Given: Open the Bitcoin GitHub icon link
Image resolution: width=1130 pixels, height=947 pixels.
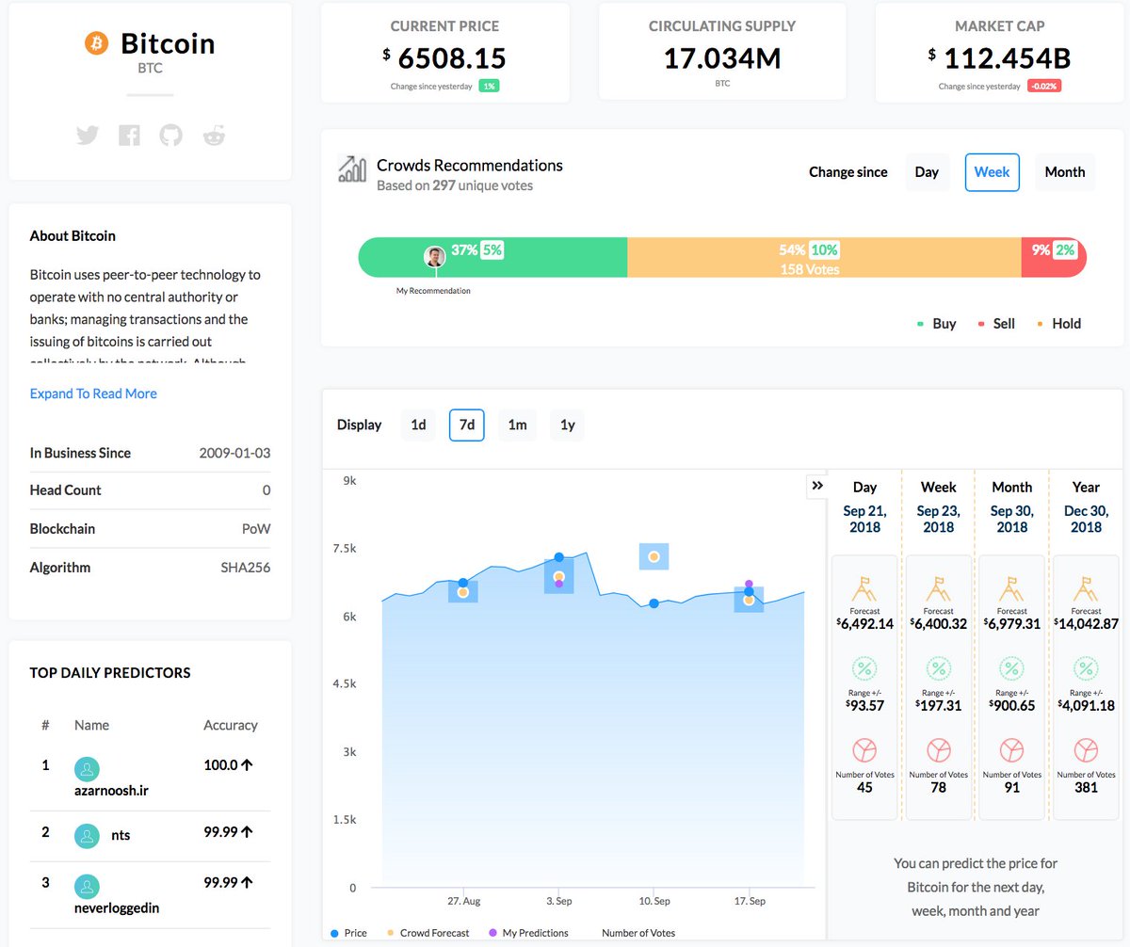Looking at the screenshot, I should (170, 136).
